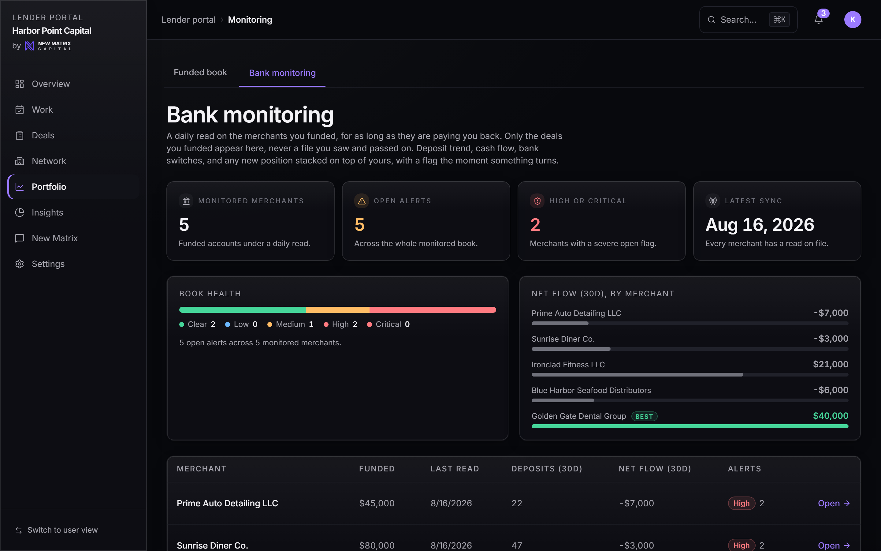Click the Open Alerts card

(x=426, y=221)
